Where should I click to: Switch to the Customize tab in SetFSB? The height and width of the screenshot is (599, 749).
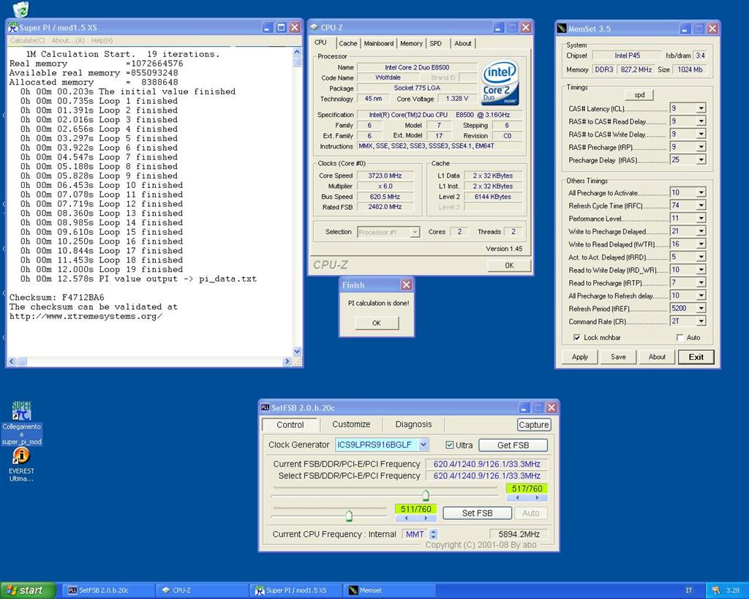click(x=351, y=424)
